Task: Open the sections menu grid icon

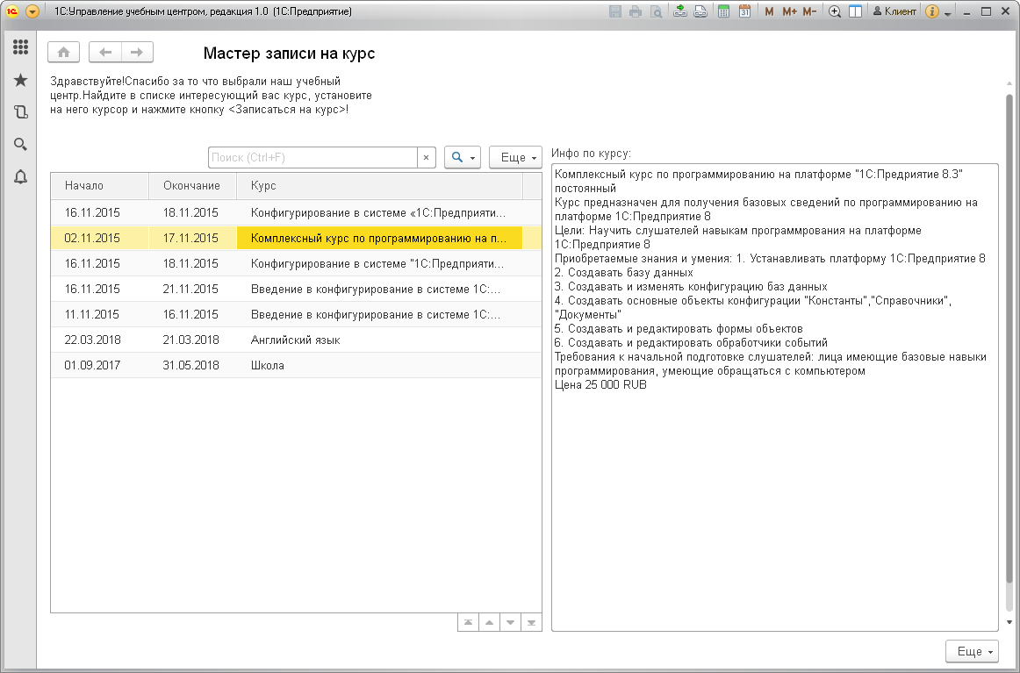Action: click(20, 47)
